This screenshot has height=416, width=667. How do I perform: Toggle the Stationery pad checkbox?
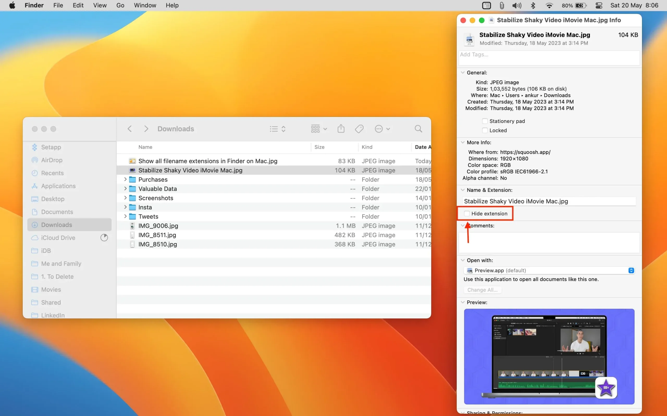[x=484, y=121]
